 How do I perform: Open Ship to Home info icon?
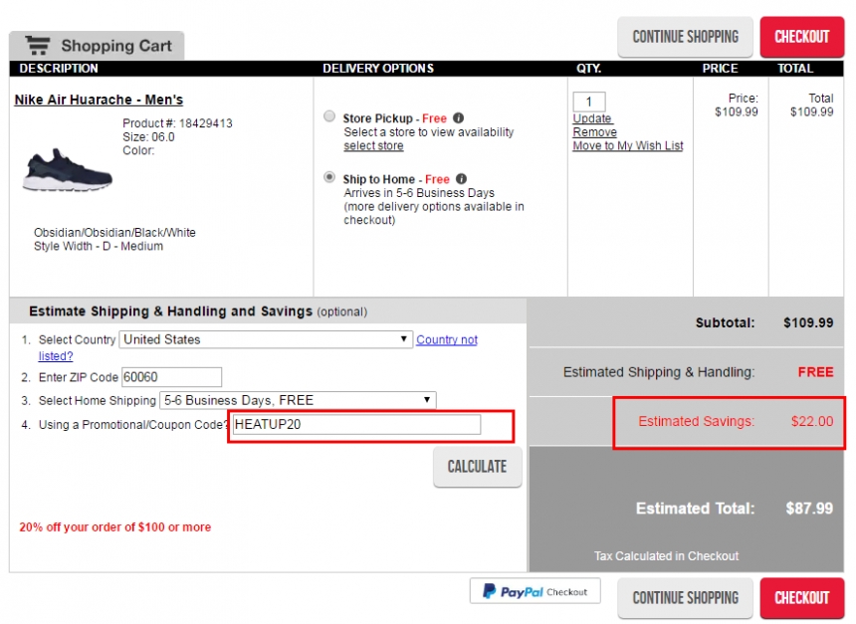coord(461,178)
